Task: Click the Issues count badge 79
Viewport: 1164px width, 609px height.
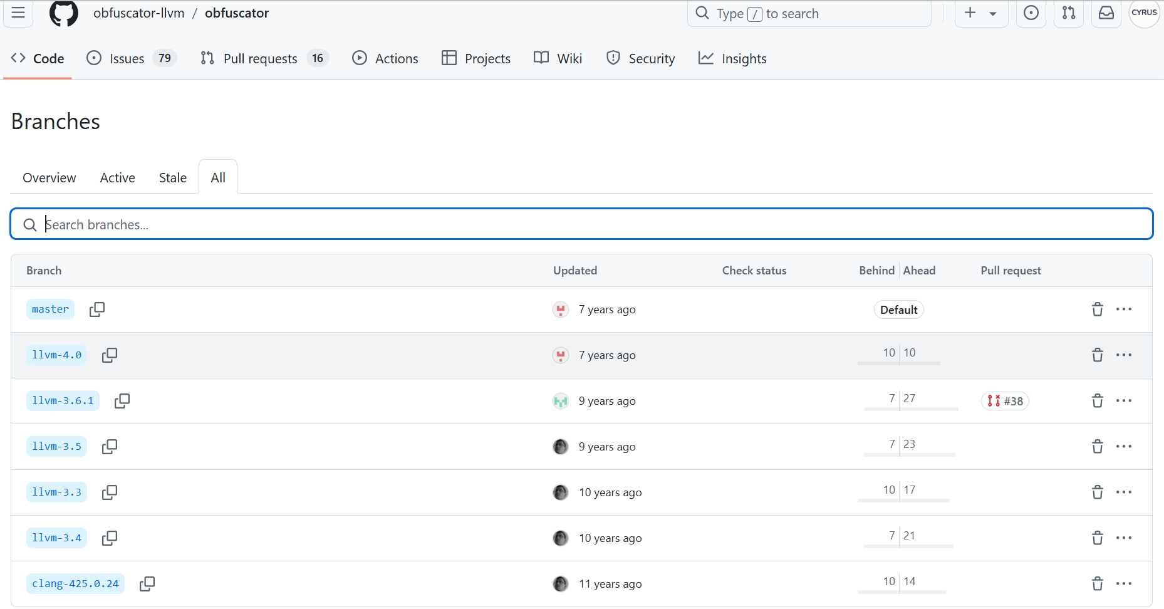Action: 165,58
